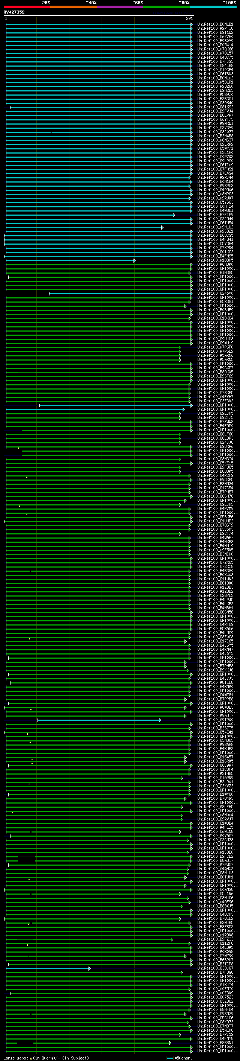Select hit label UniRef100_B2BGS1
240x1061 pixels.
(215, 99)
